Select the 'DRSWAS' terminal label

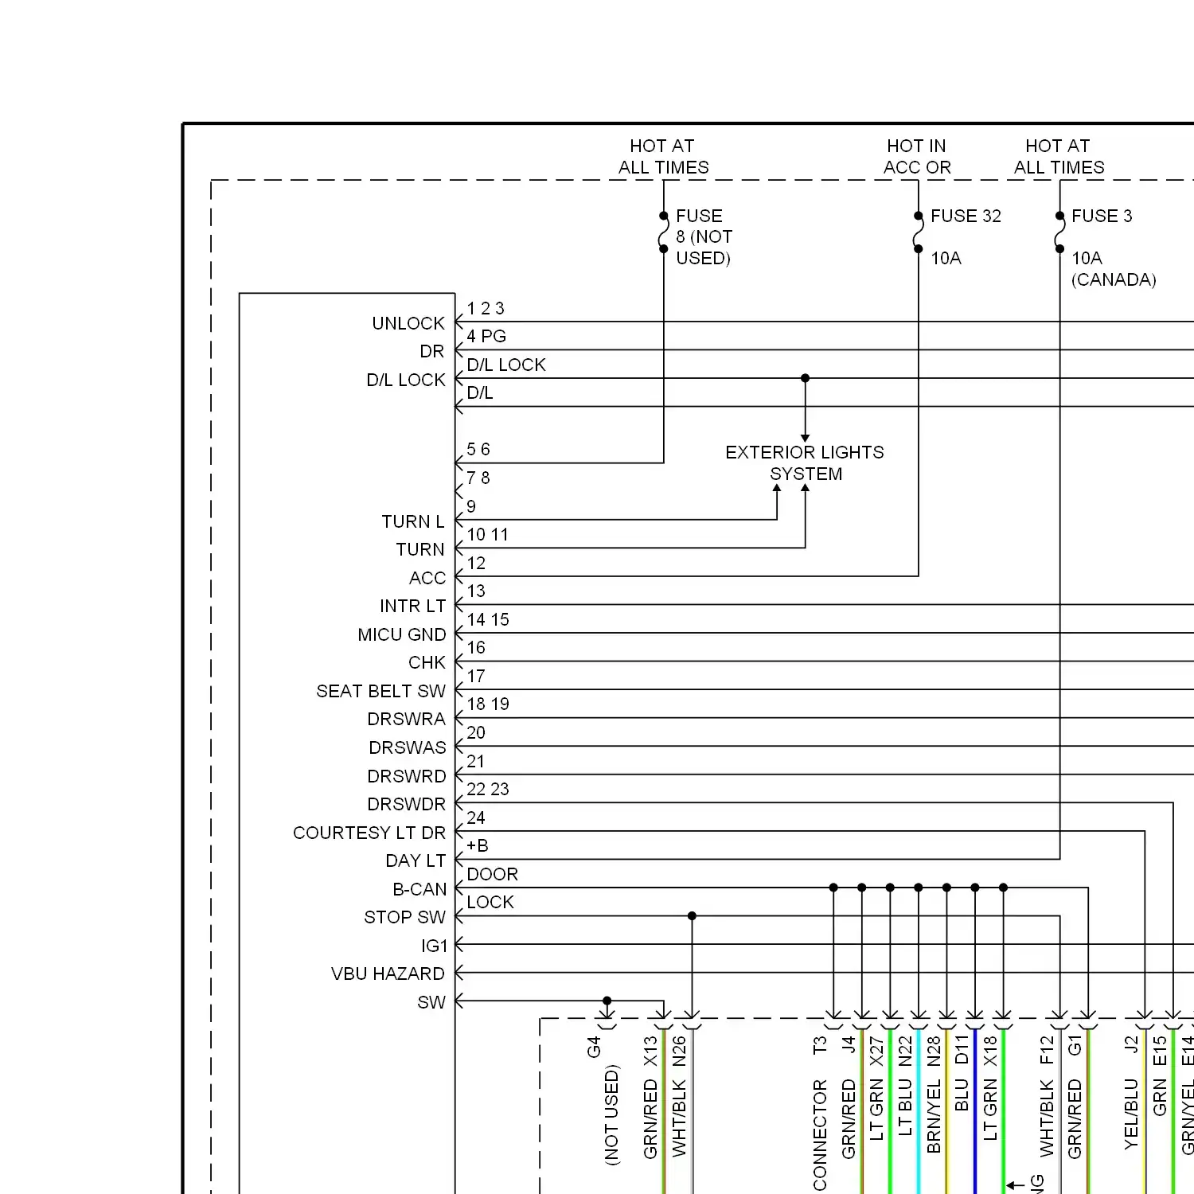[408, 747]
